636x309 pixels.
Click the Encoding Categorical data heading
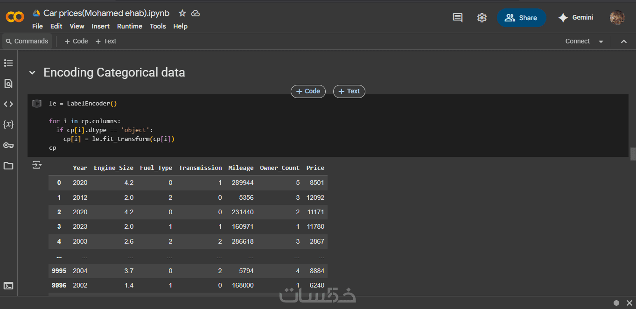[x=114, y=73]
